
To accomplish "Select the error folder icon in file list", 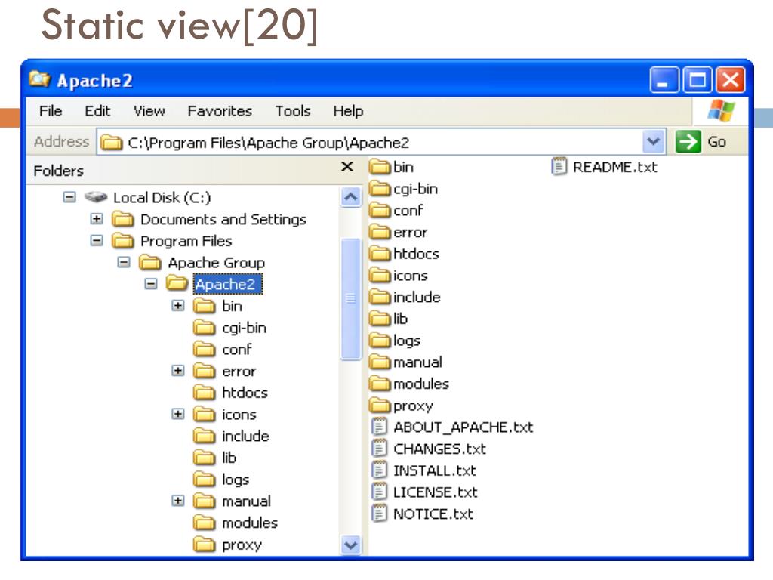I will click(380, 233).
